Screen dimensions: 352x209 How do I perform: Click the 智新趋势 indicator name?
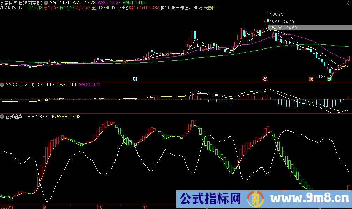(x=14, y=117)
